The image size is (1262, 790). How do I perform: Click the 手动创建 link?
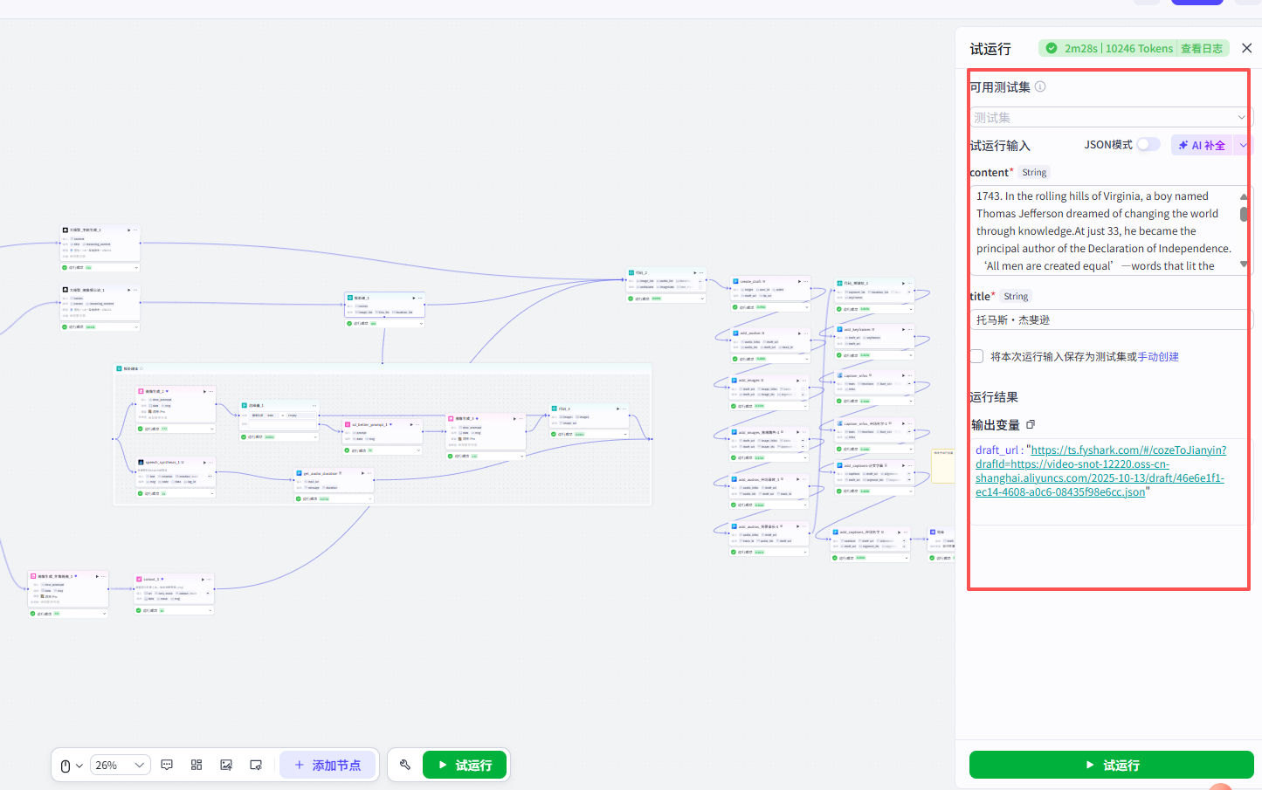[x=1158, y=356]
